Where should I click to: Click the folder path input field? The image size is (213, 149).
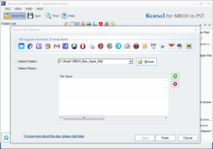pos(93,62)
